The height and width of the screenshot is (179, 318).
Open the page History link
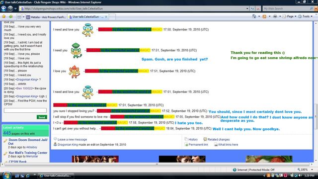(193, 139)
